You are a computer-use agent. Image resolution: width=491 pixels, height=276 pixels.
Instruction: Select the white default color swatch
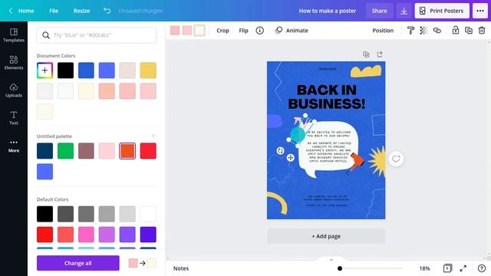tap(148, 214)
